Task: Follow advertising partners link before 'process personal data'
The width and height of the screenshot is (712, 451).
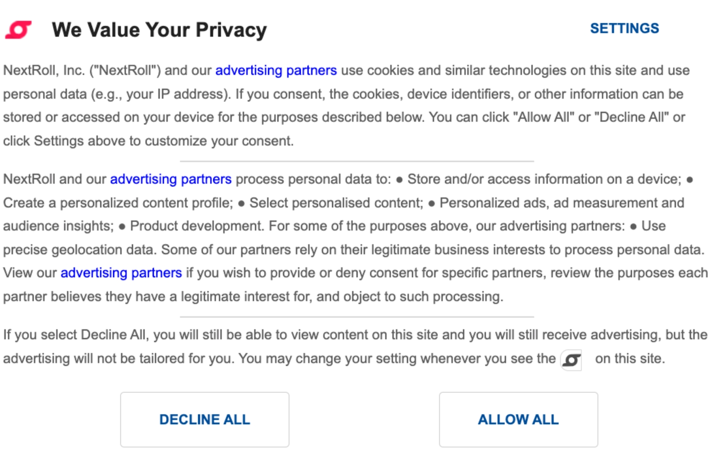Action: (x=170, y=179)
